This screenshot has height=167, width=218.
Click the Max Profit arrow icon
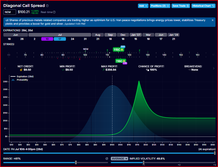(x=103, y=70)
